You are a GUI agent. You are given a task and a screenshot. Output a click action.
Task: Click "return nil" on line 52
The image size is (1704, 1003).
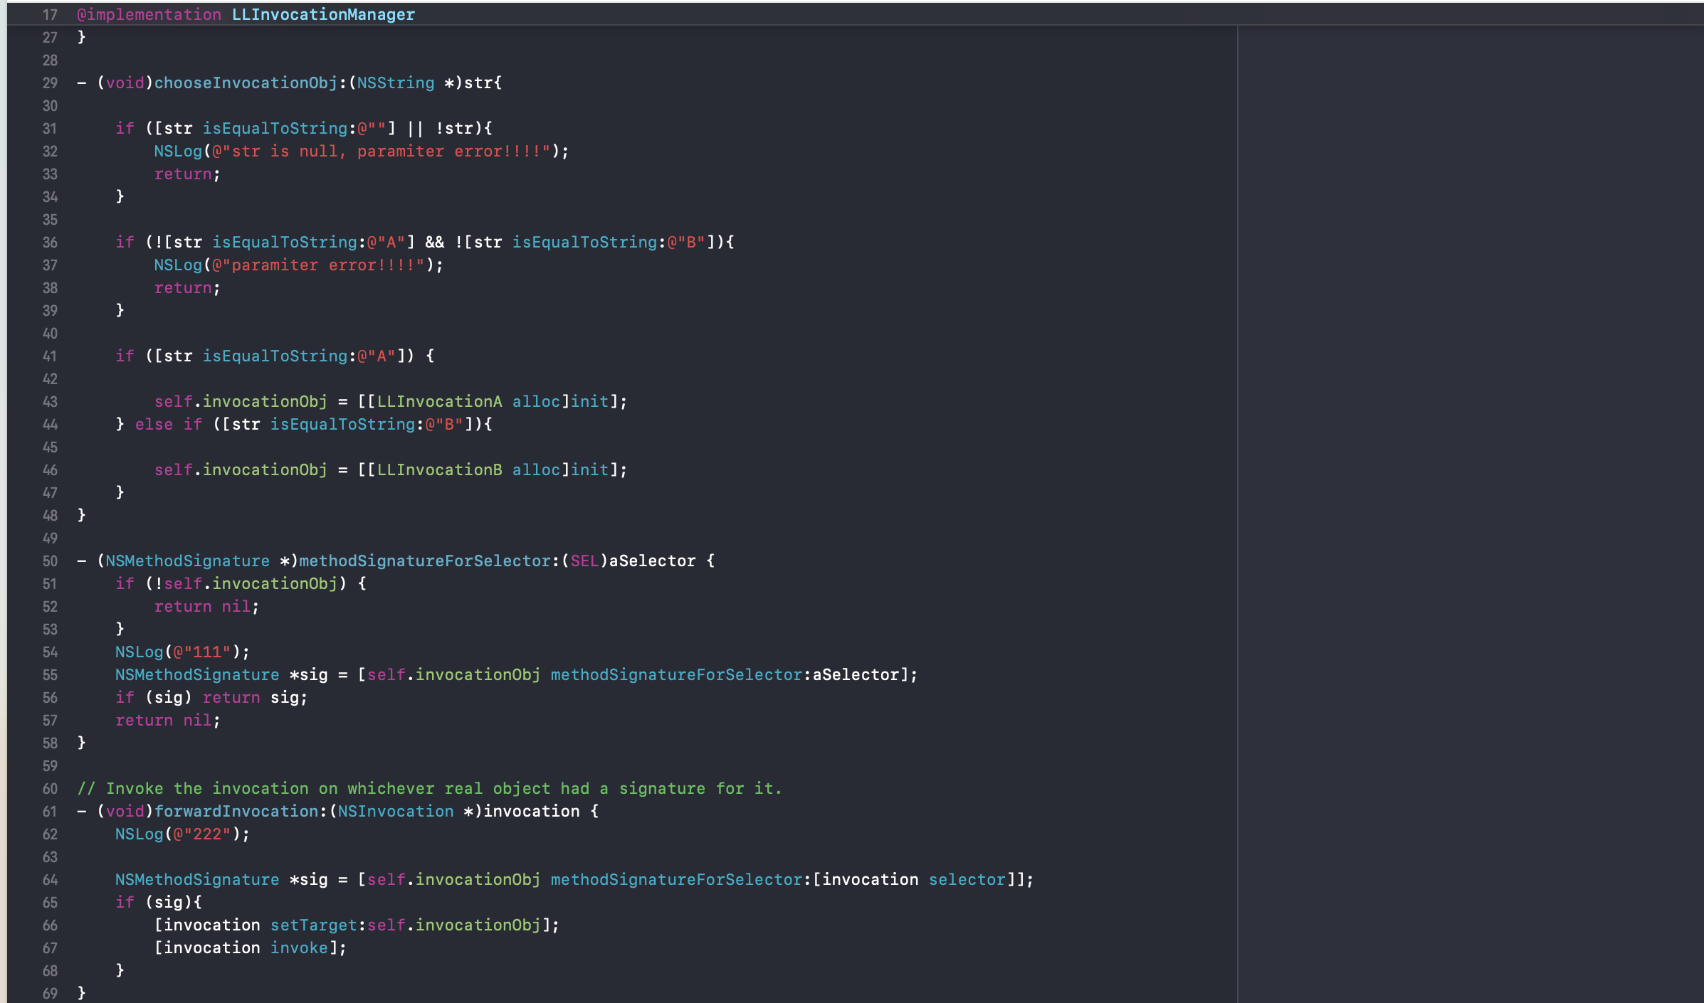point(202,606)
